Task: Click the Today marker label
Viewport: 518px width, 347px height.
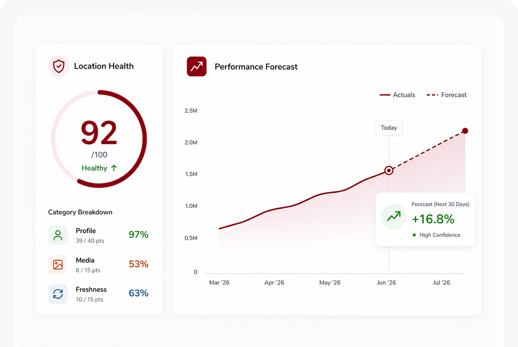Action: [389, 128]
